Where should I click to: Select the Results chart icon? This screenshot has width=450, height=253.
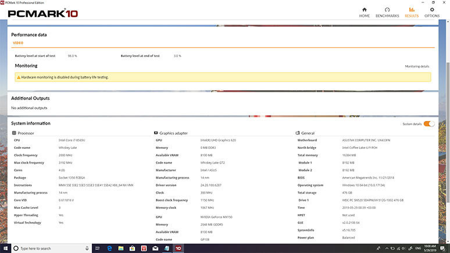[x=412, y=12]
